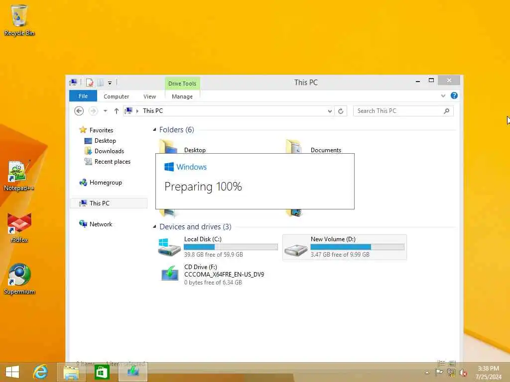Select CD Drive (F:) icon
The width and height of the screenshot is (510, 382).
(x=170, y=273)
